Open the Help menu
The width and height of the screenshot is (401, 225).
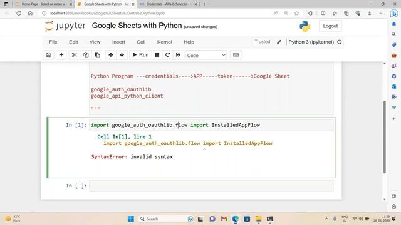pos(189,42)
